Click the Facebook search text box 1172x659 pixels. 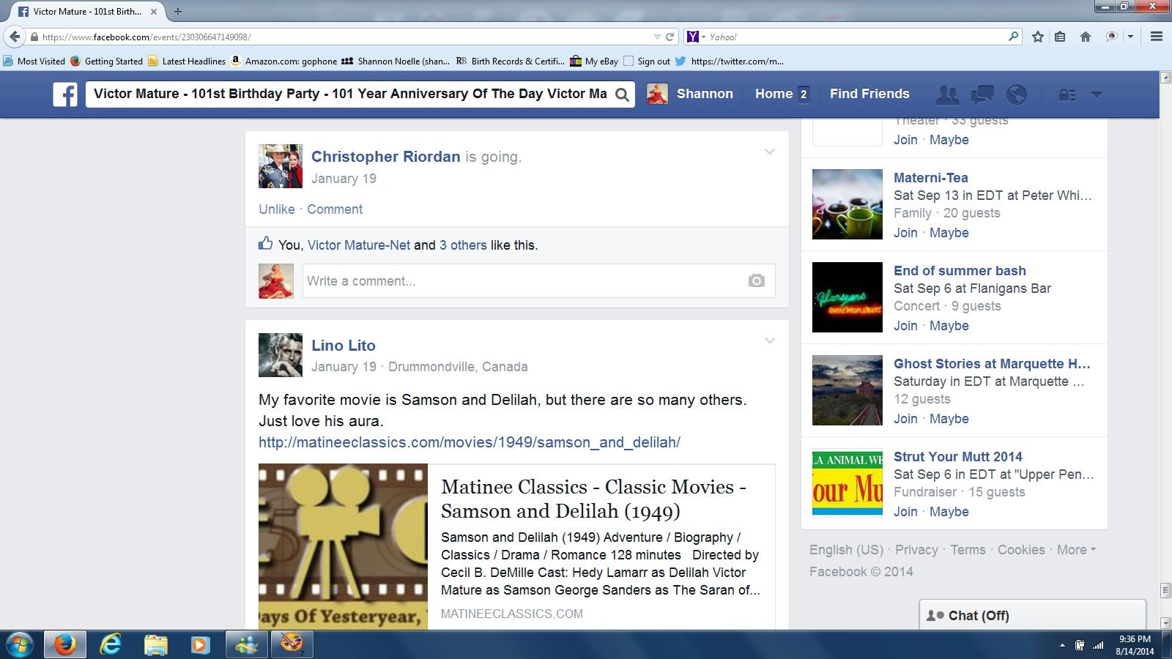pos(350,94)
